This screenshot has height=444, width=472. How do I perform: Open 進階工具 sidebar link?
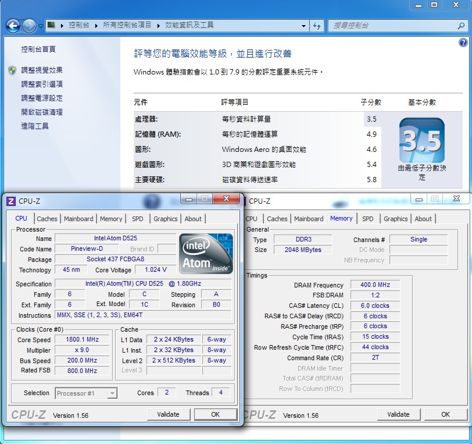35,126
